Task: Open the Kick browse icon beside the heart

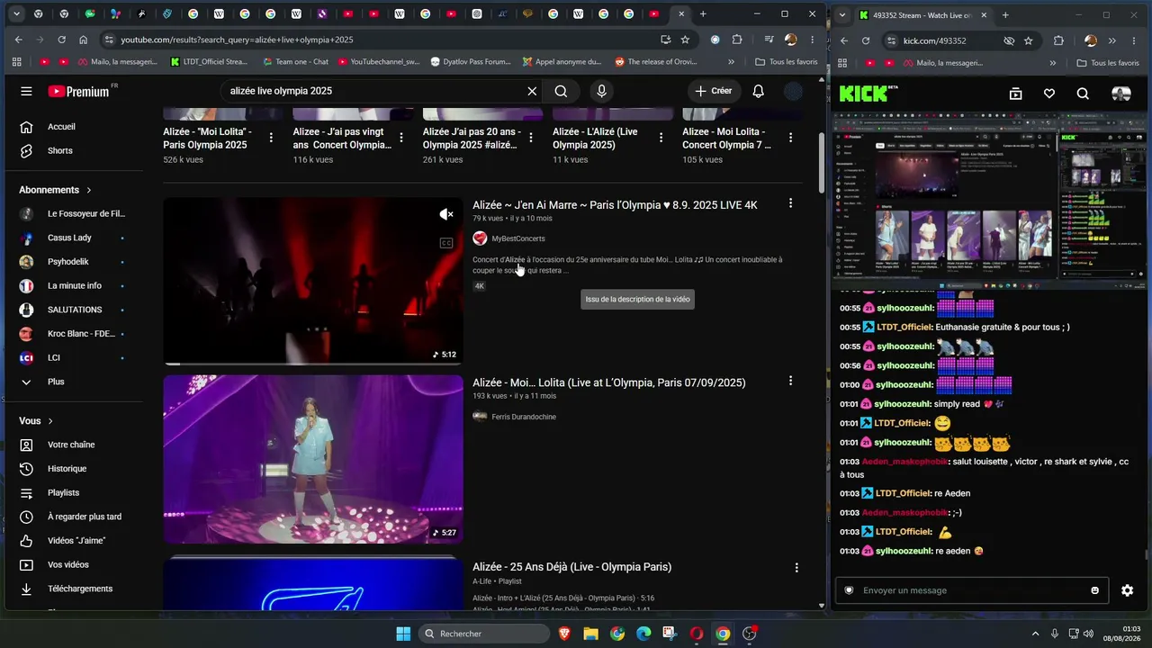Action: pos(1015,94)
